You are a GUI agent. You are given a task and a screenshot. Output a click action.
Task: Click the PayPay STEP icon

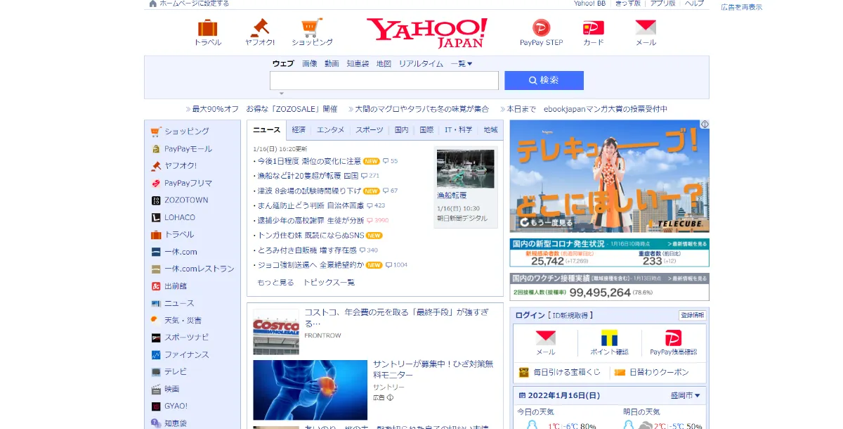tap(541, 28)
